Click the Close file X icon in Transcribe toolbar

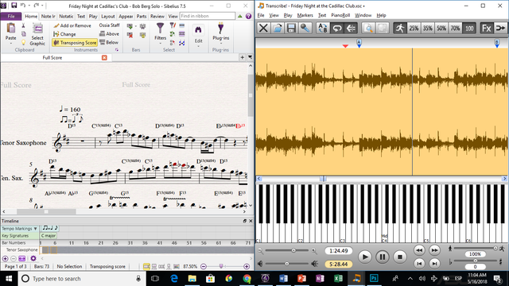263,29
